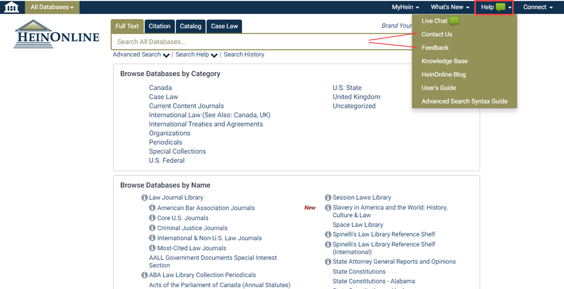Browse the Uncategorized category
This screenshot has height=289, width=564.
[354, 106]
